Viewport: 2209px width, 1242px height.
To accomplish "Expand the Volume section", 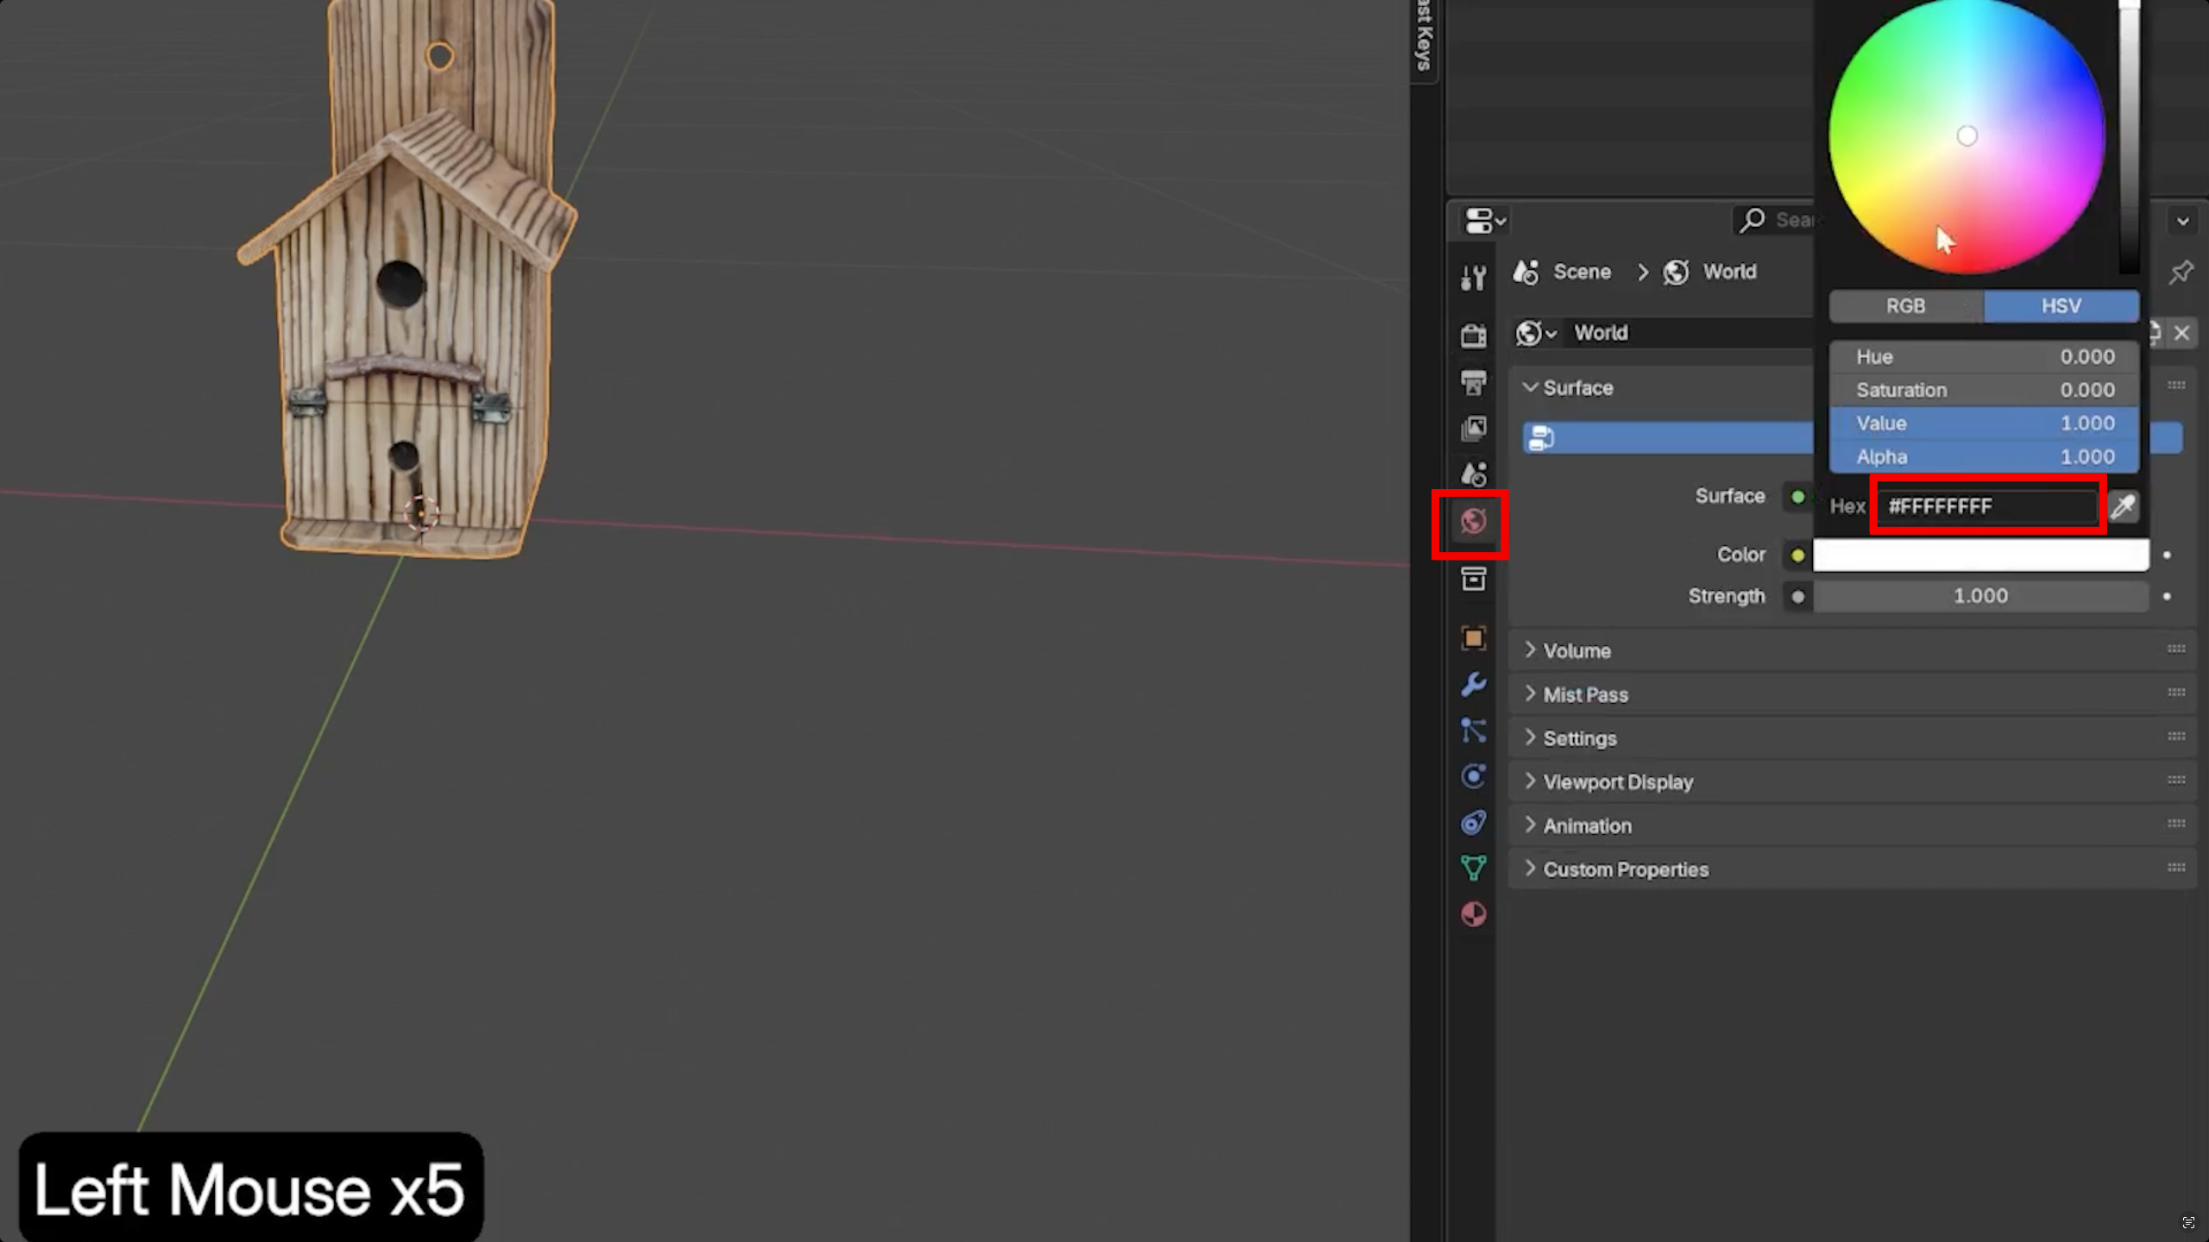I will pyautogui.click(x=1577, y=650).
